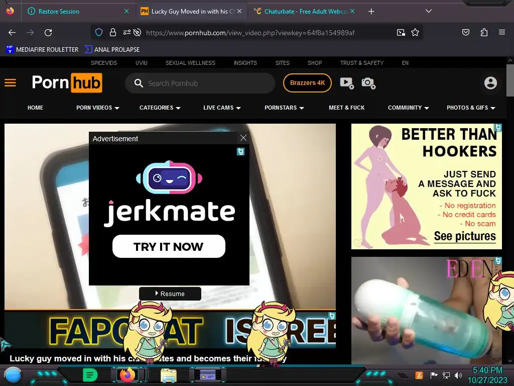The image size is (514, 386).
Task: Open TRUST & SAFETY page
Action: 362,63
